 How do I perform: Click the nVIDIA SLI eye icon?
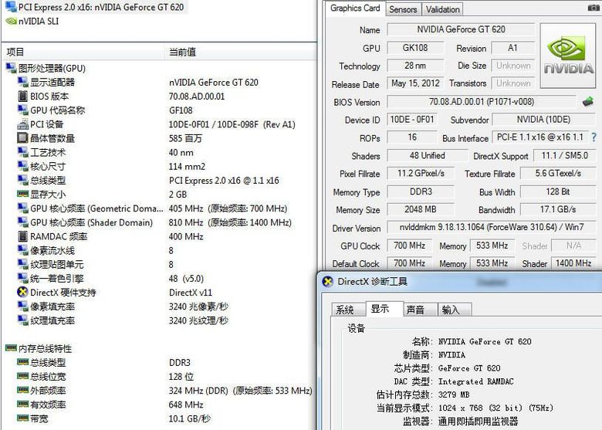click(x=11, y=21)
